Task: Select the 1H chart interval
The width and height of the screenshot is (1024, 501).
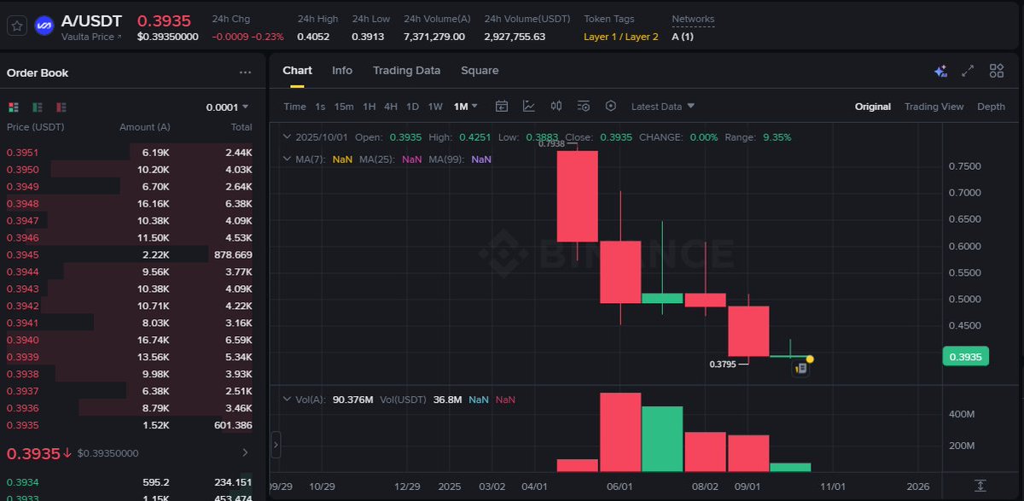Action: (369, 107)
